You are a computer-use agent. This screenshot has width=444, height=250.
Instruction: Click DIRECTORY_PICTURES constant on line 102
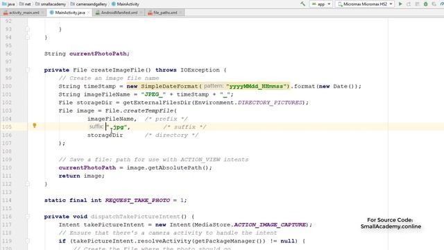coord(270,102)
